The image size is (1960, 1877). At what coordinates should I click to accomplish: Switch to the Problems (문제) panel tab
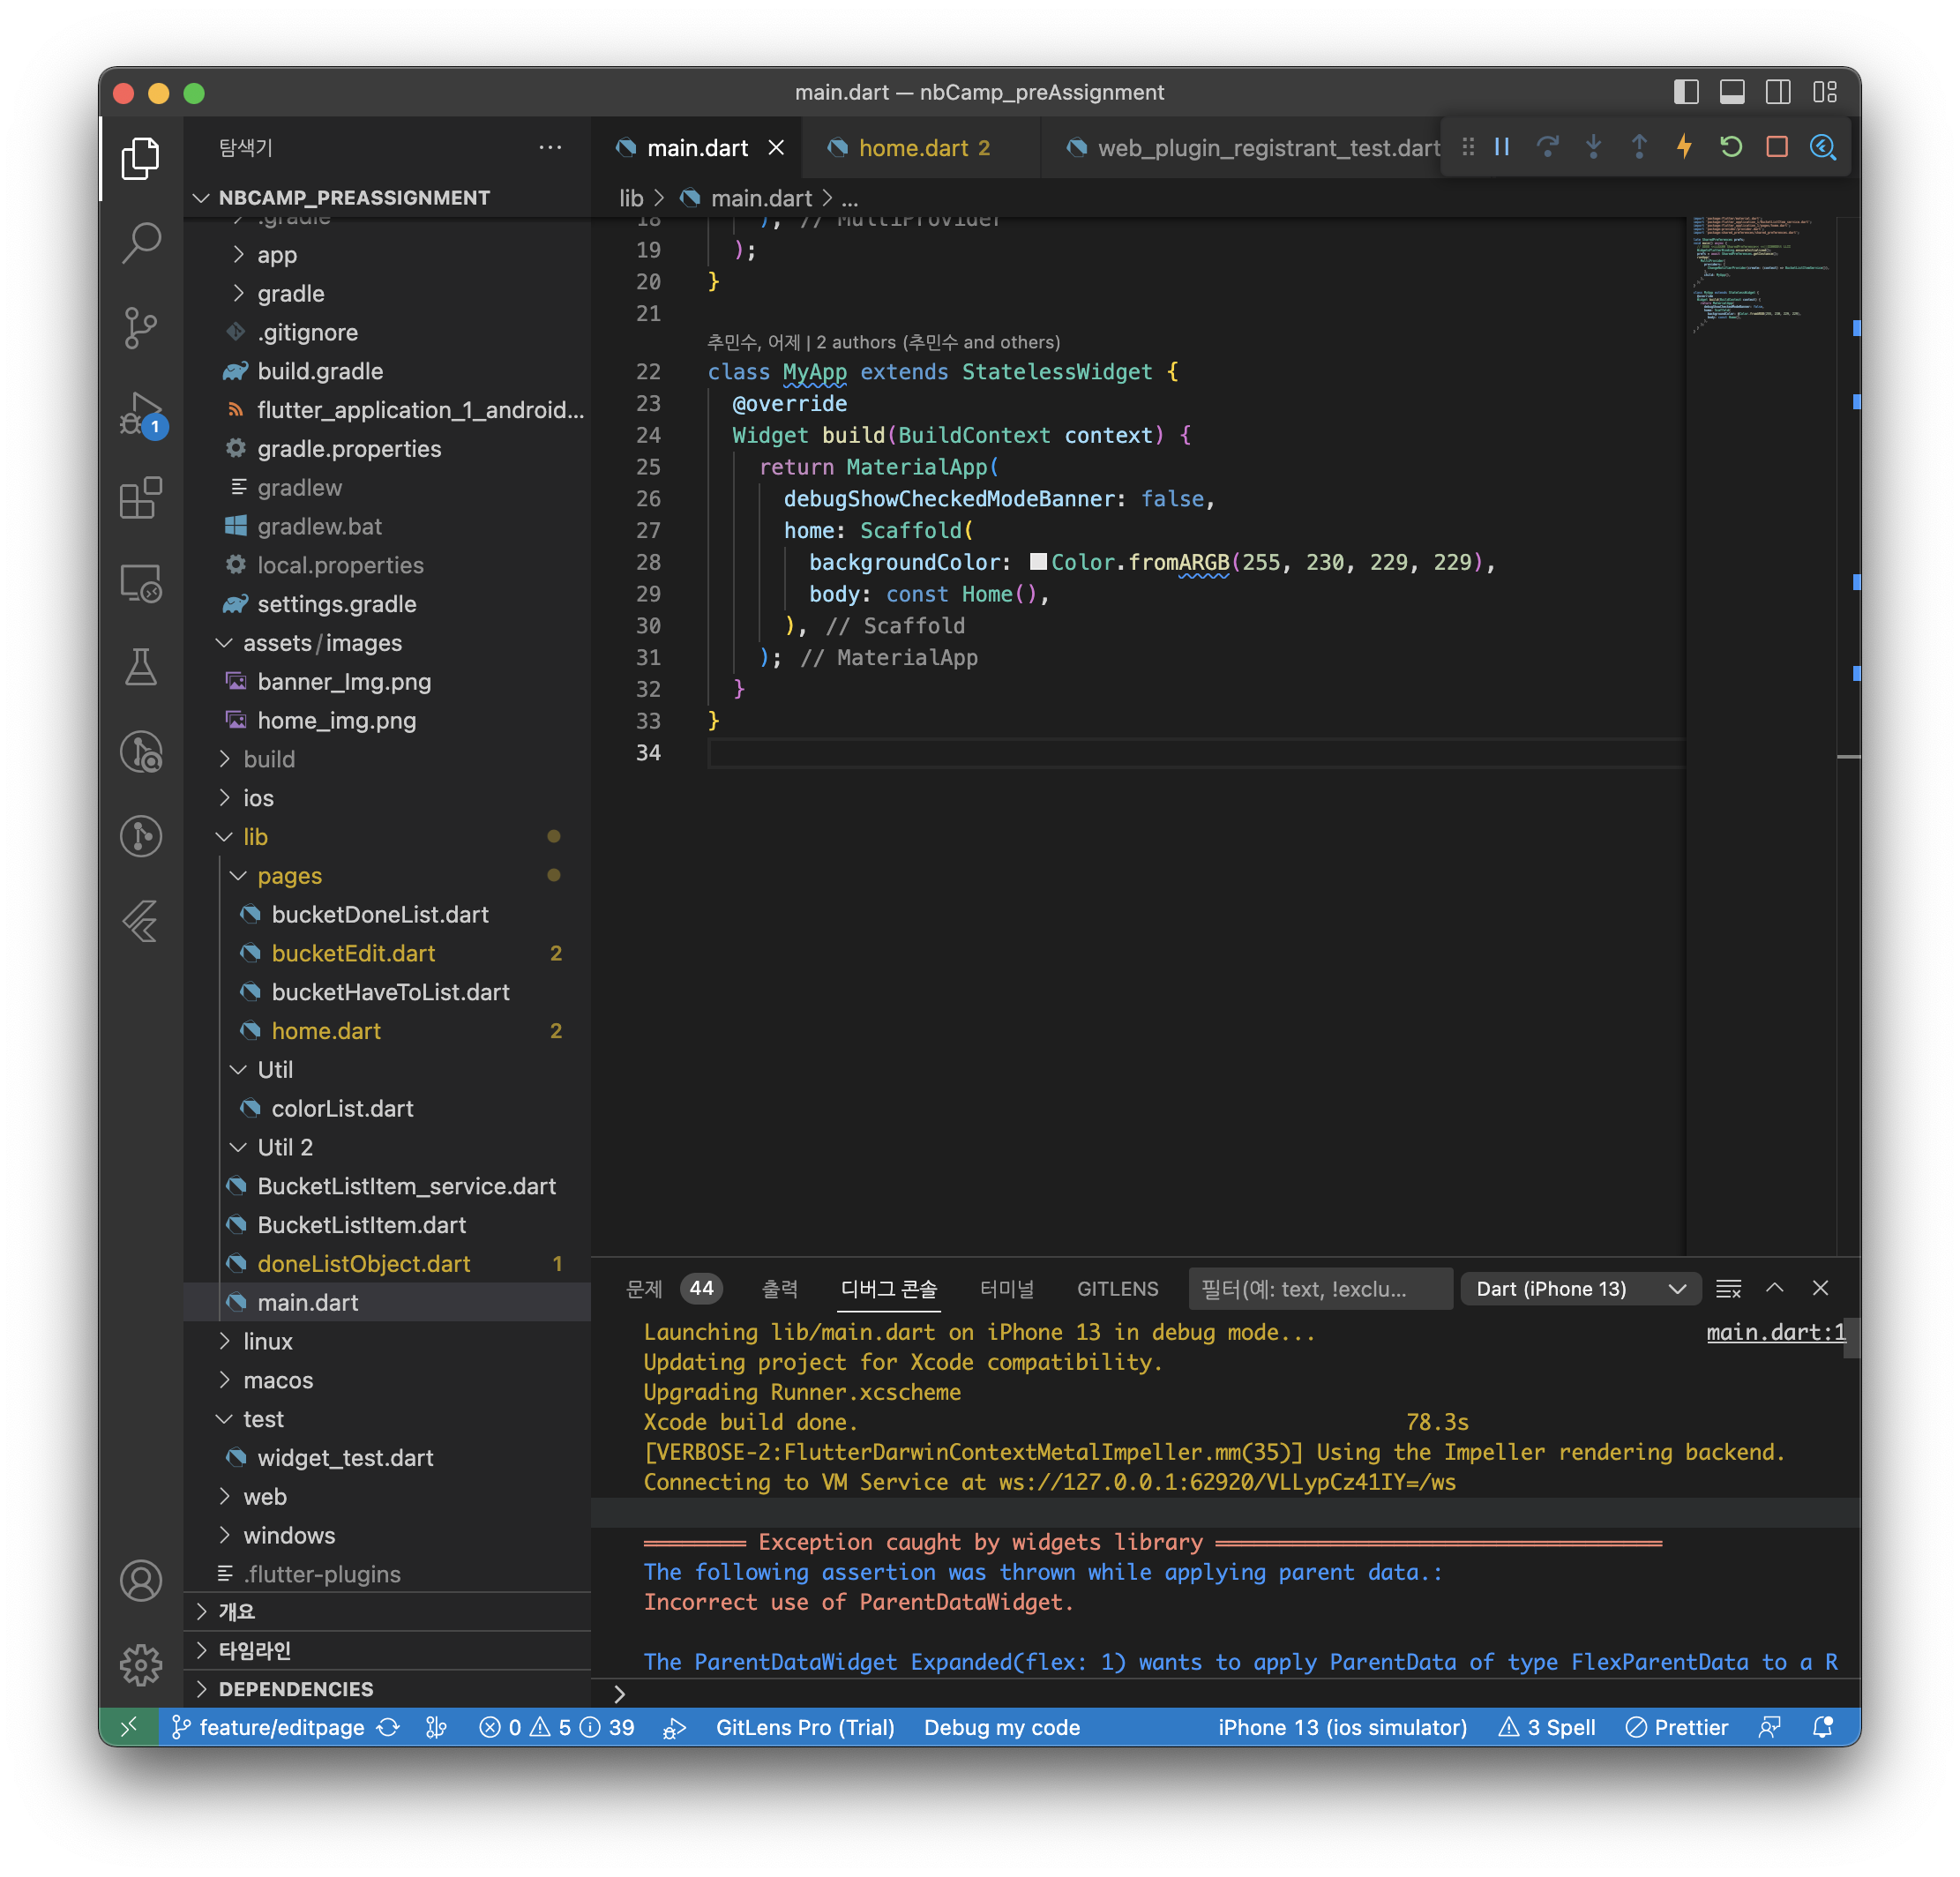pyautogui.click(x=672, y=1289)
